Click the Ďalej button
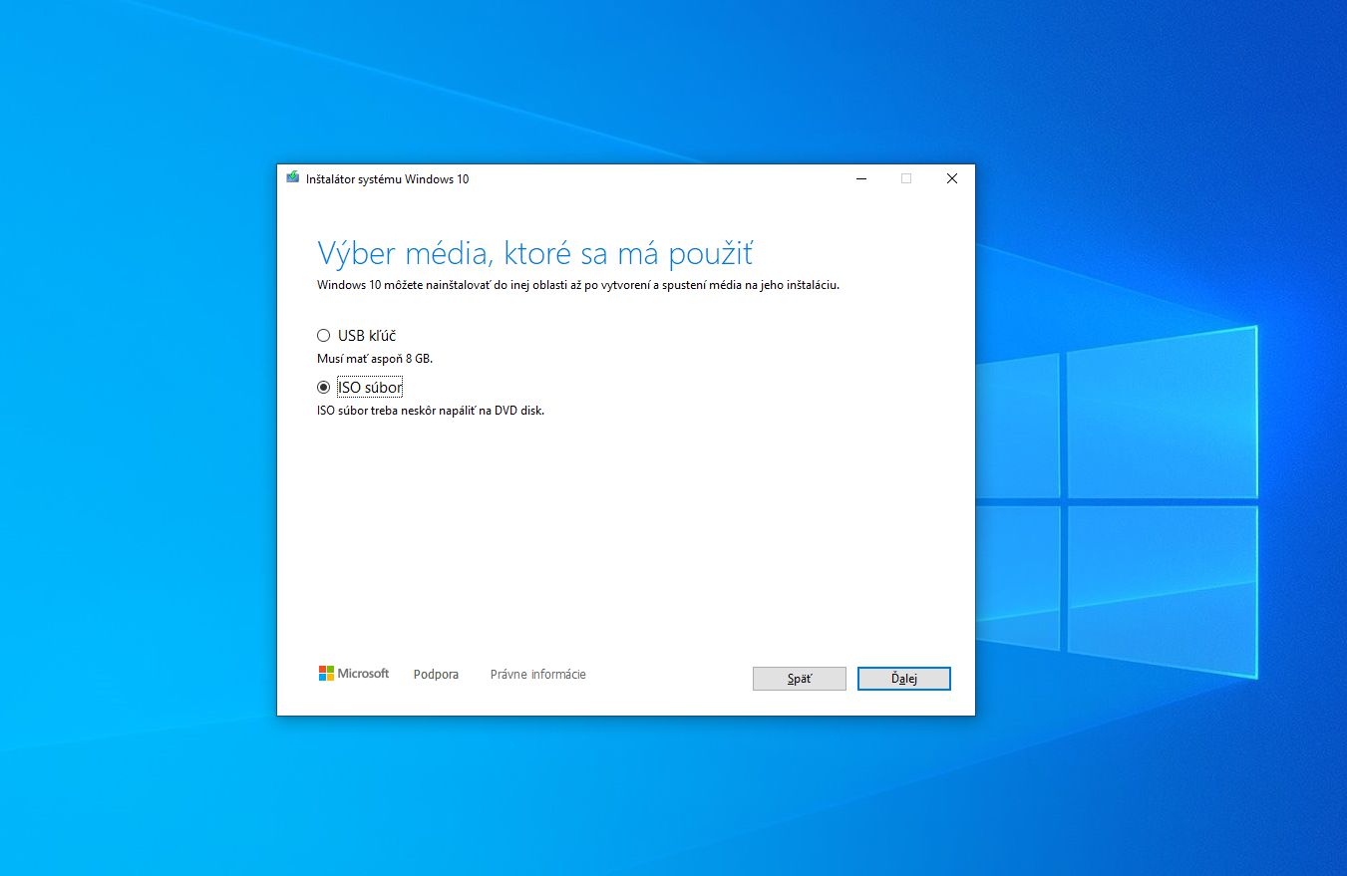Image resolution: width=1347 pixels, height=876 pixels. tap(903, 679)
